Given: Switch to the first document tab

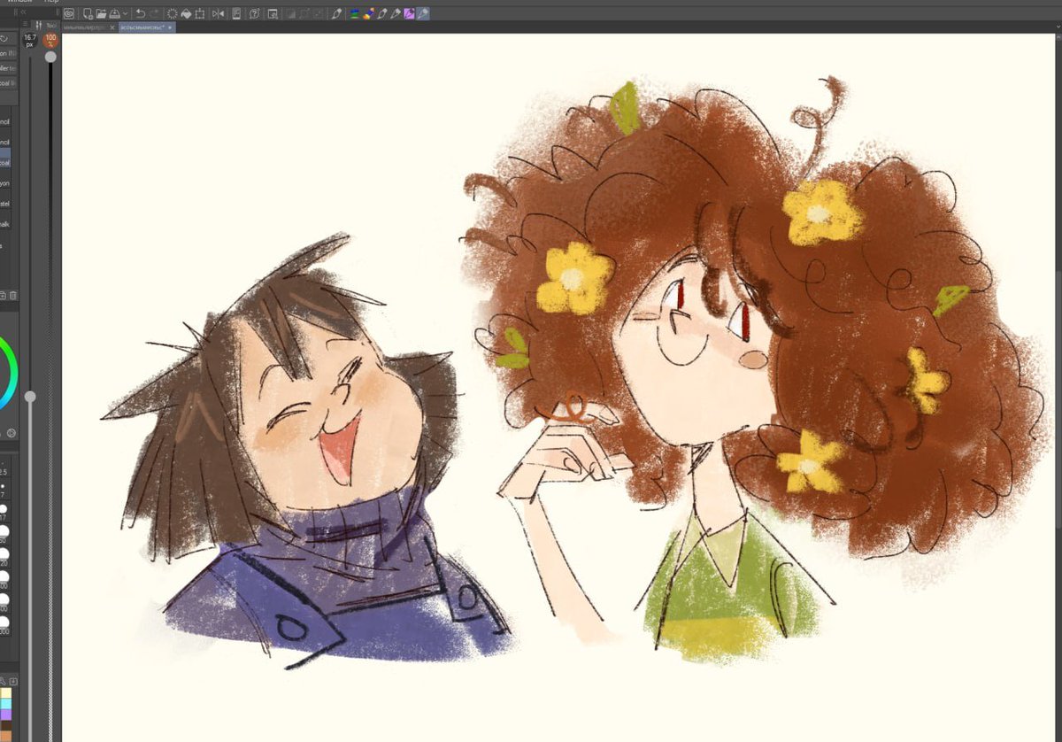Looking at the screenshot, I should (x=85, y=27).
